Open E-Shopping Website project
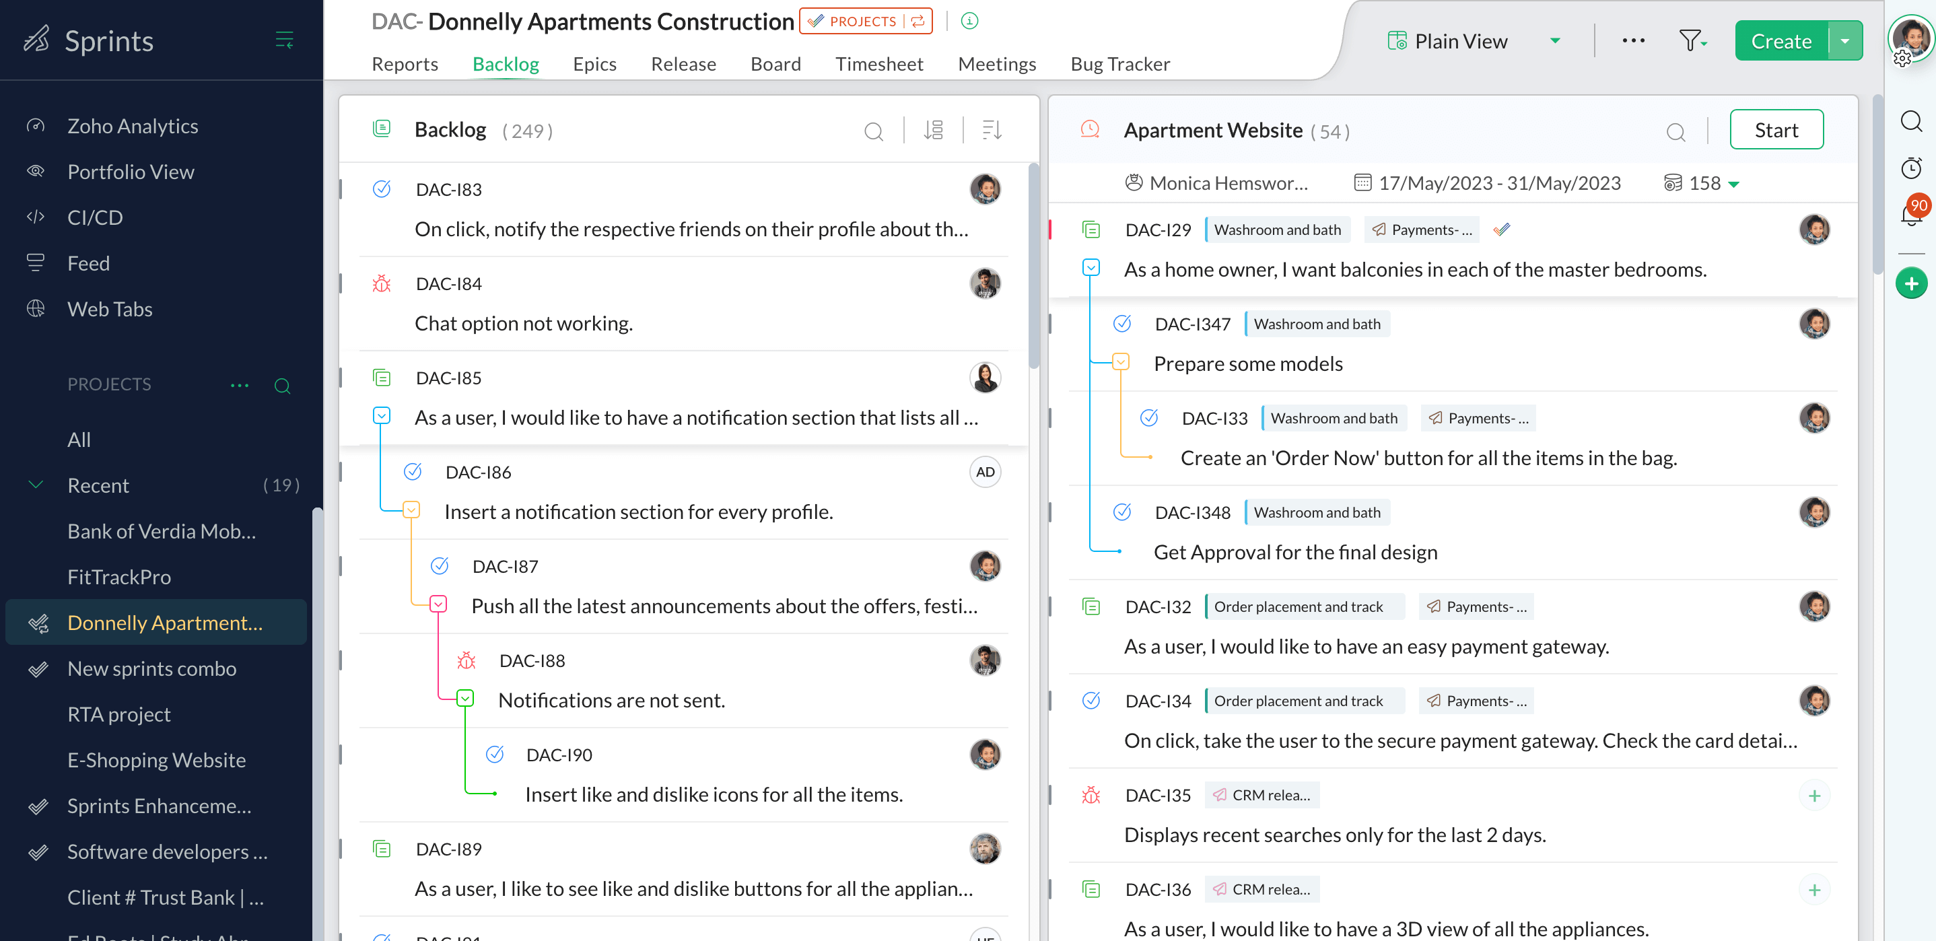 point(156,760)
